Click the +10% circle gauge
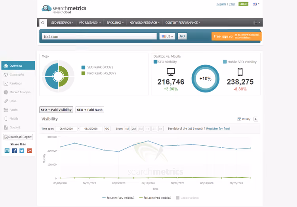Image resolution: width=297 pixels, height=207 pixels. pos(206,79)
